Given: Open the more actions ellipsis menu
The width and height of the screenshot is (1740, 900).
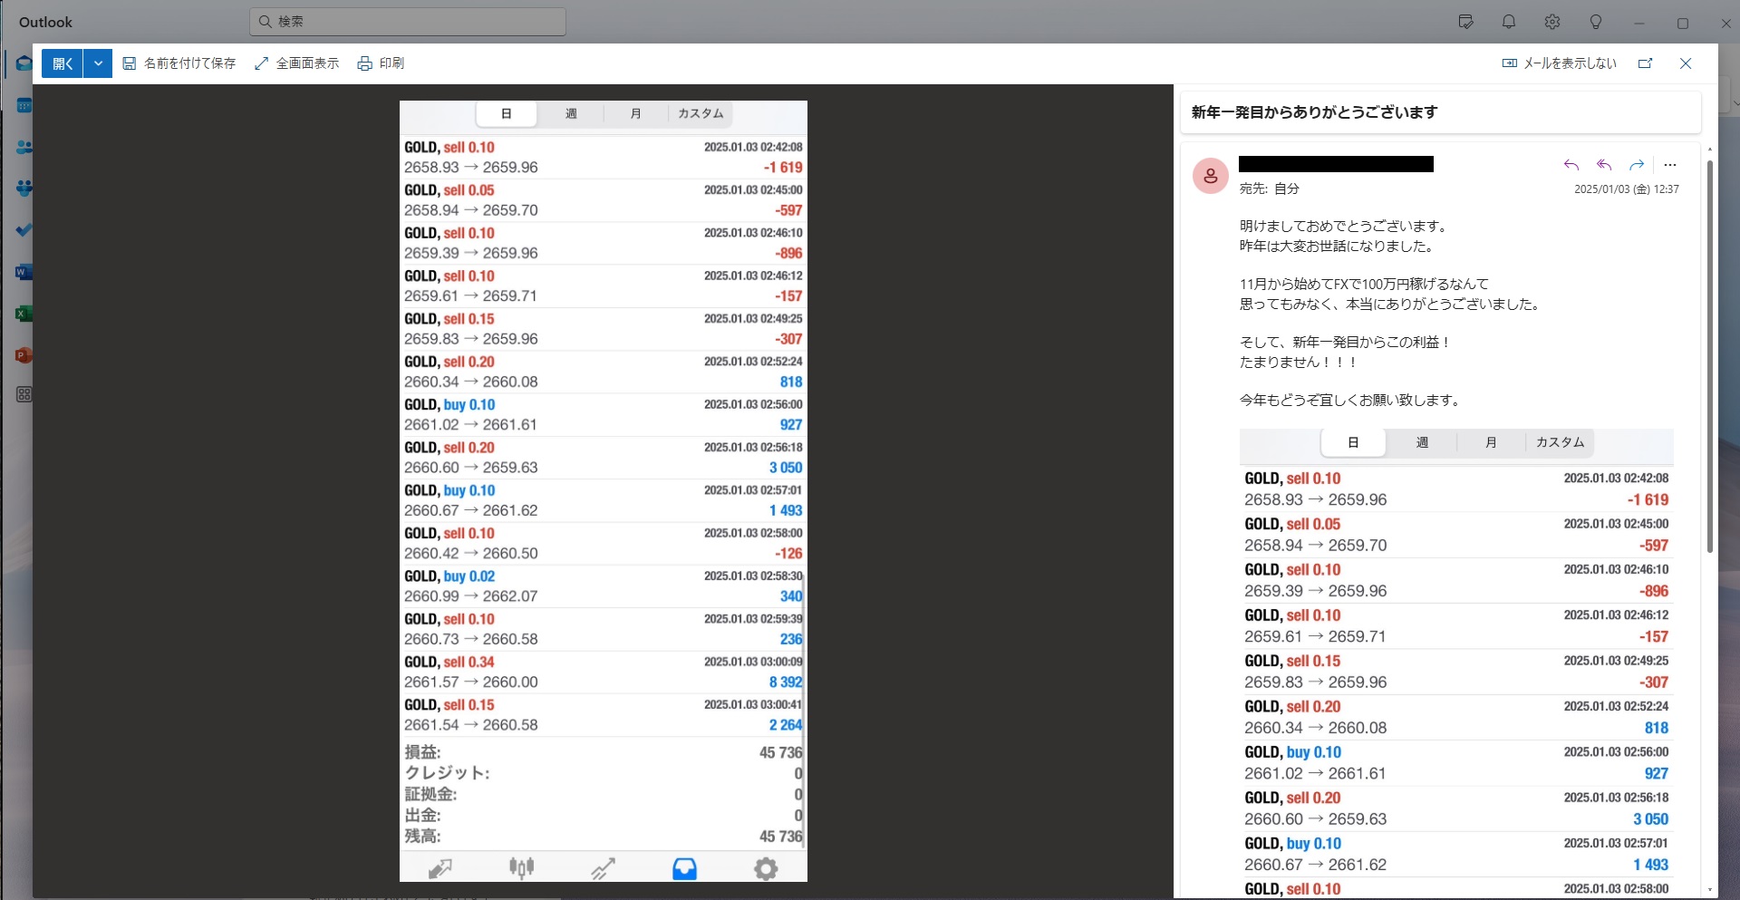Looking at the screenshot, I should (1670, 165).
